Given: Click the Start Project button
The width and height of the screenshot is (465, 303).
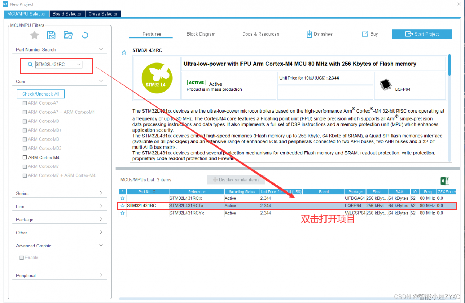Looking at the screenshot, I should 422,34.
